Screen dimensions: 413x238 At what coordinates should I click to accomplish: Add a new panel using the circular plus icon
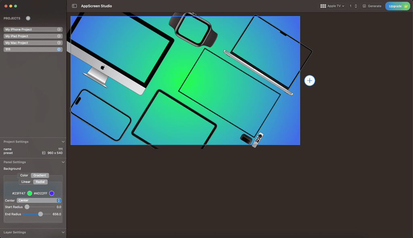pyautogui.click(x=309, y=81)
